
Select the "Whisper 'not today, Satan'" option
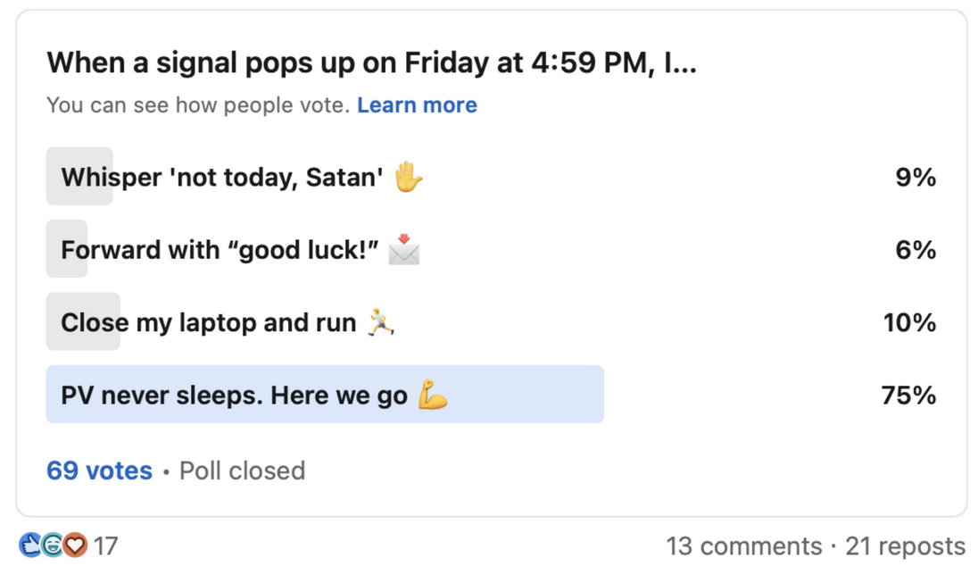(221, 177)
